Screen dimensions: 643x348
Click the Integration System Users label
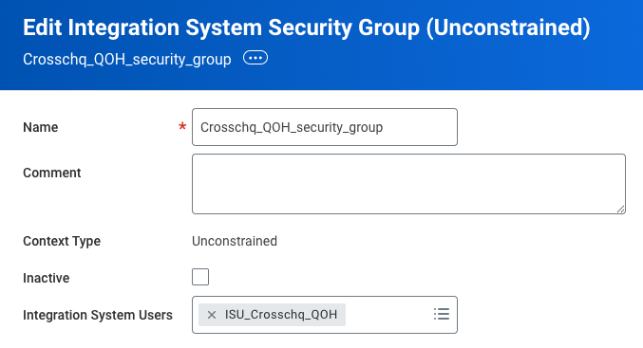click(98, 315)
